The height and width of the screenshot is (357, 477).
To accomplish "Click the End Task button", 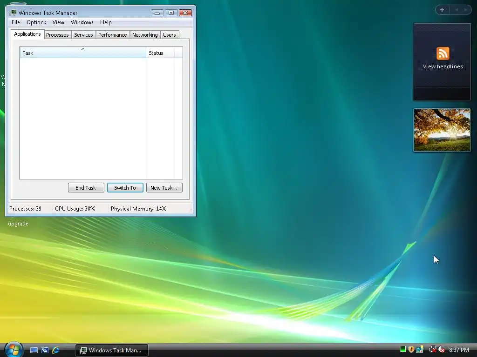I will coord(86,188).
